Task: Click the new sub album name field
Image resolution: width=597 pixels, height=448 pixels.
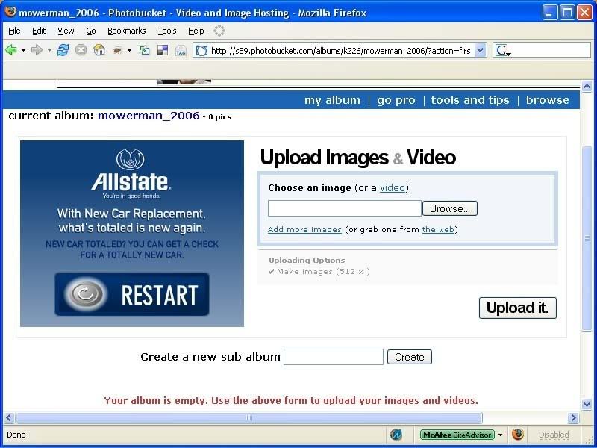Action: pyautogui.click(x=334, y=357)
